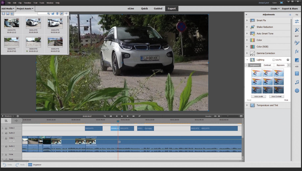The image size is (302, 171).
Task: Click Export & Share
Action: pos(290,9)
